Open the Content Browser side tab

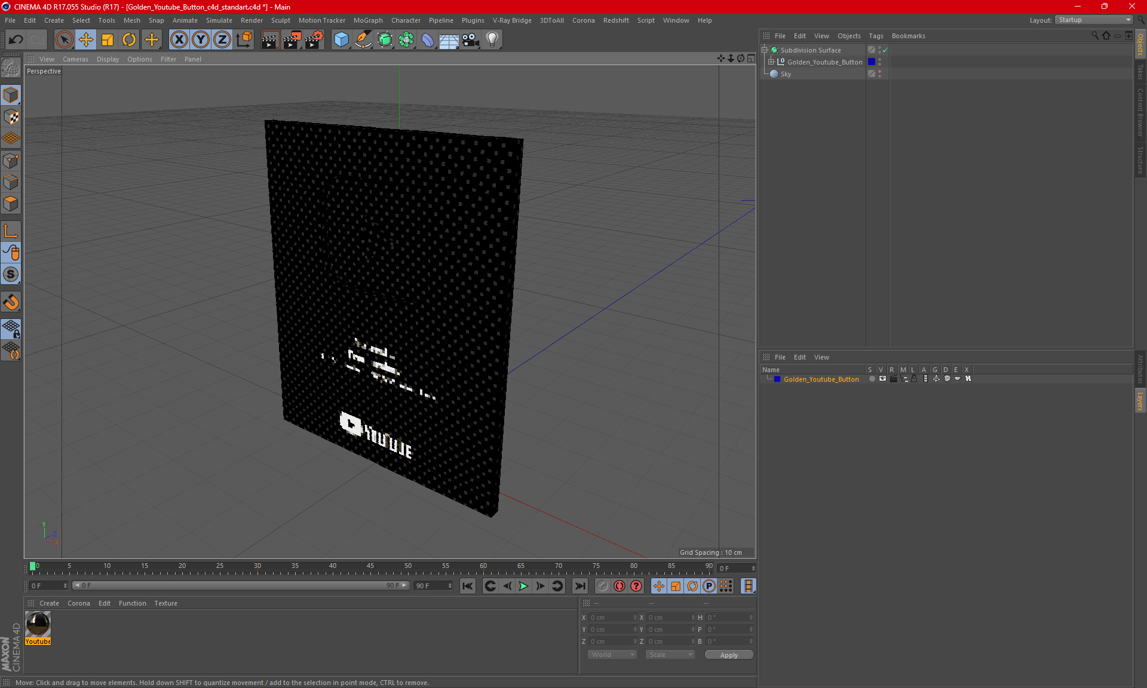[x=1140, y=112]
